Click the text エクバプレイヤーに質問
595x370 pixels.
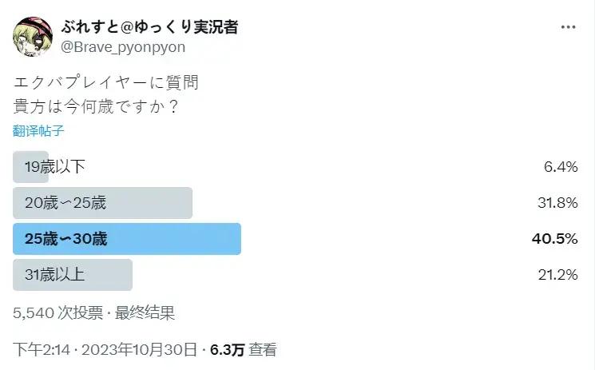pyautogui.click(x=106, y=82)
